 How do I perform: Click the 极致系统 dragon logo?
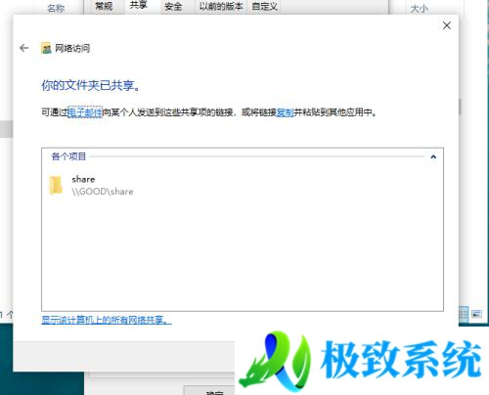coord(275,361)
